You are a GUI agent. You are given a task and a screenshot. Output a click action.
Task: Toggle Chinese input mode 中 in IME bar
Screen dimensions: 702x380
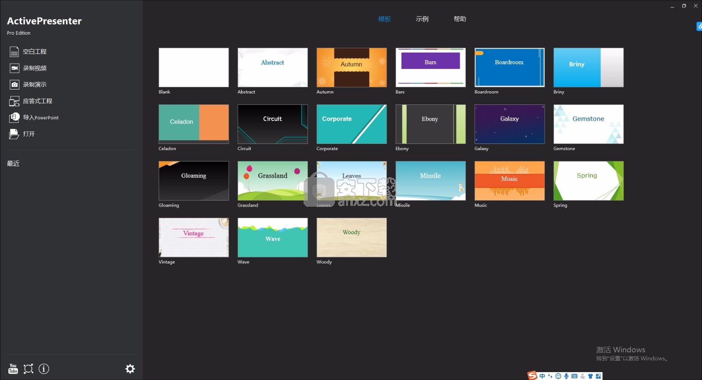coord(542,376)
